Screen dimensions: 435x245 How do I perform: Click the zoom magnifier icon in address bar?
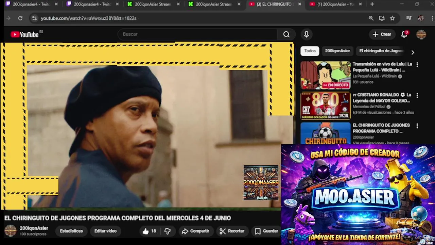[x=371, y=18]
